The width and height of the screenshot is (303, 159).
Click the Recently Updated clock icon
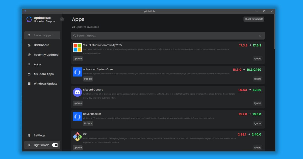click(x=29, y=55)
